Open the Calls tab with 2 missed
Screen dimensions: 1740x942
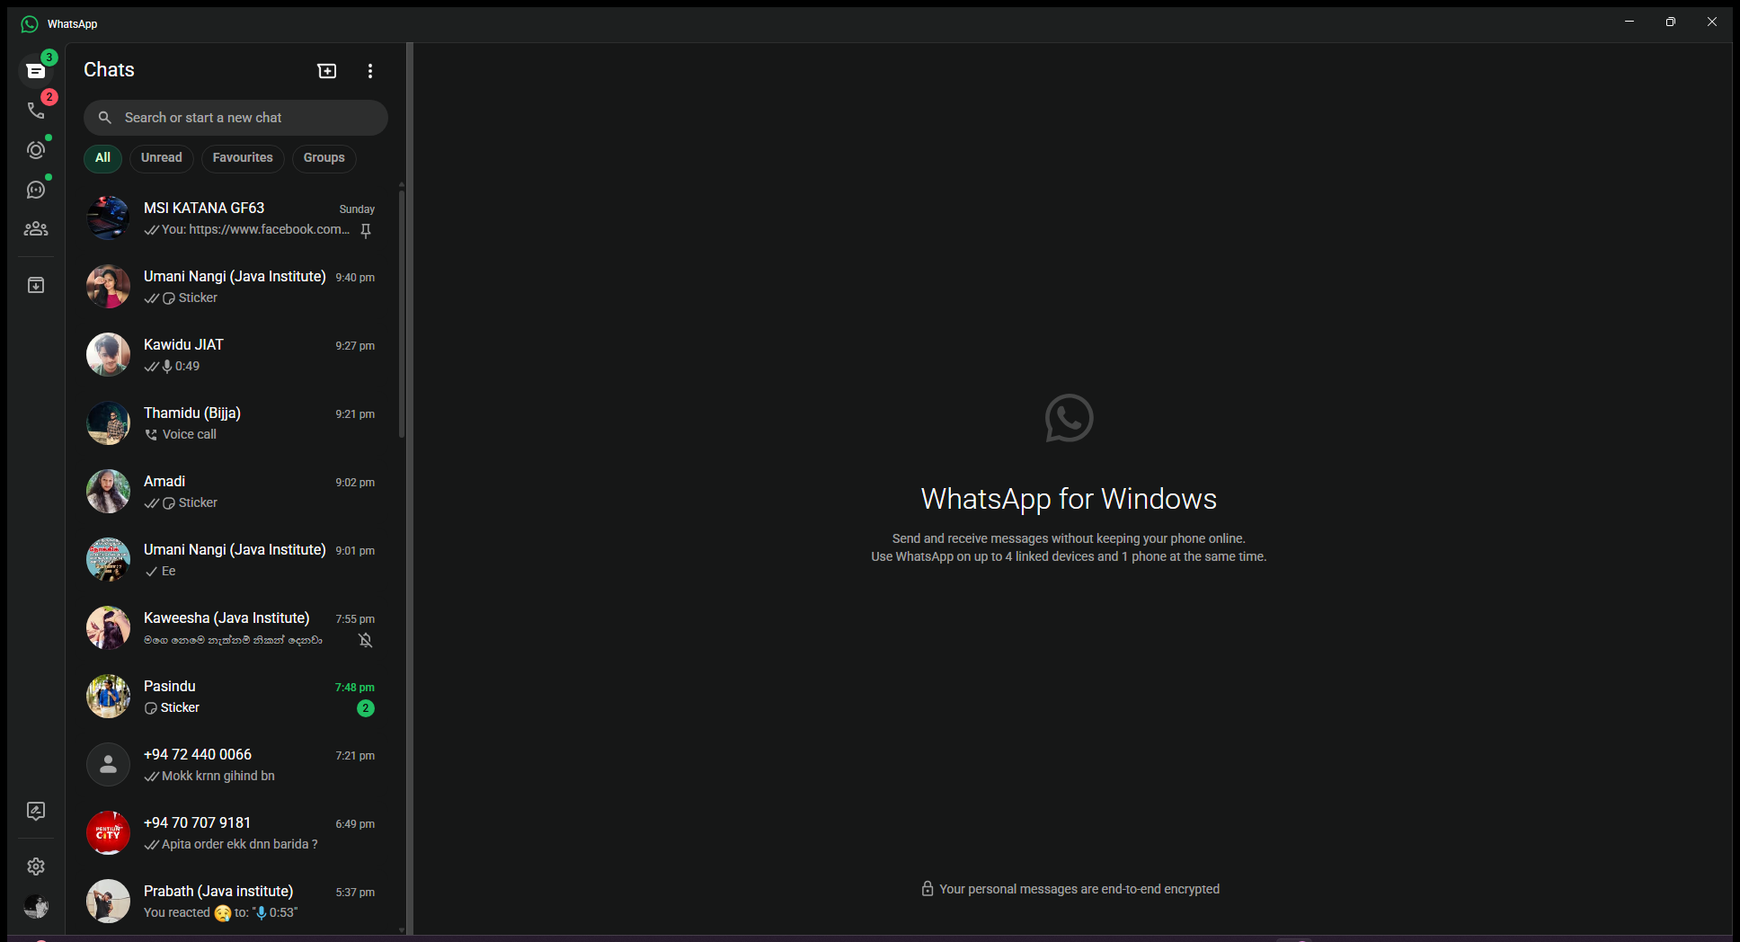coord(36,110)
